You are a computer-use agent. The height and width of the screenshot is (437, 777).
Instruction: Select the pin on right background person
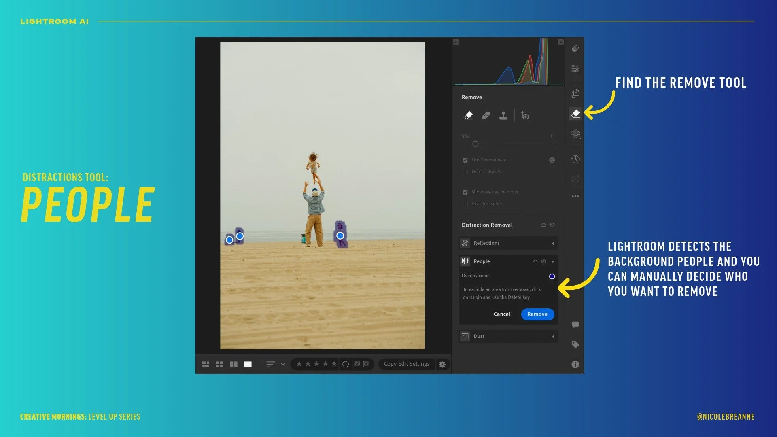click(x=340, y=235)
